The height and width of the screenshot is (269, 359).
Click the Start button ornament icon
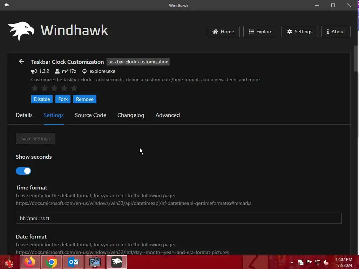[9, 262]
